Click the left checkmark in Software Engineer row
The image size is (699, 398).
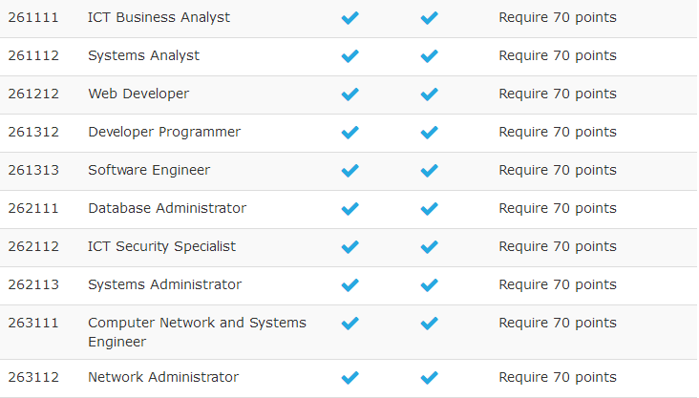349,171
